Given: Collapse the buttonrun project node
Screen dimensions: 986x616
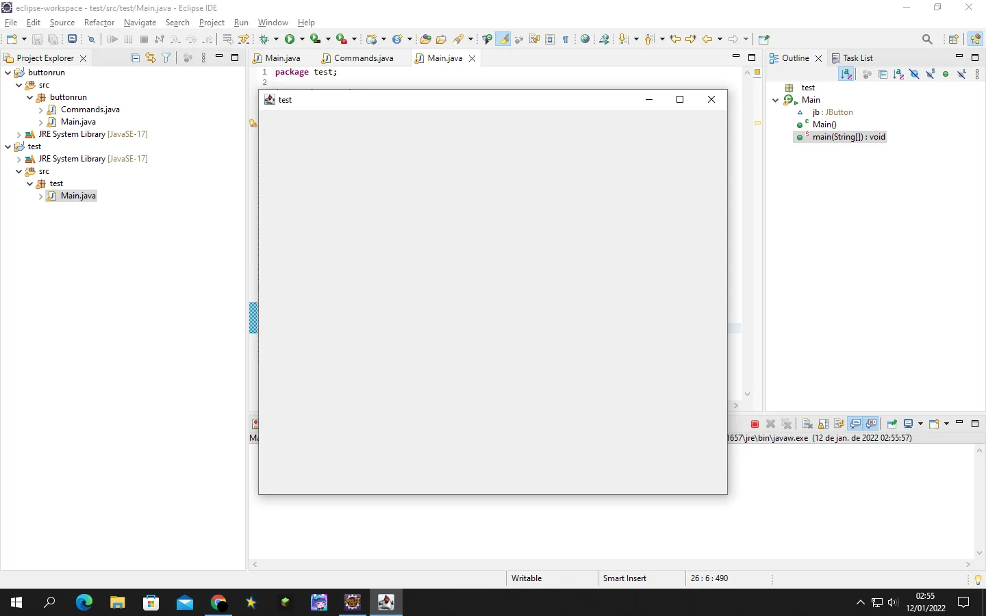Looking at the screenshot, I should 8,73.
